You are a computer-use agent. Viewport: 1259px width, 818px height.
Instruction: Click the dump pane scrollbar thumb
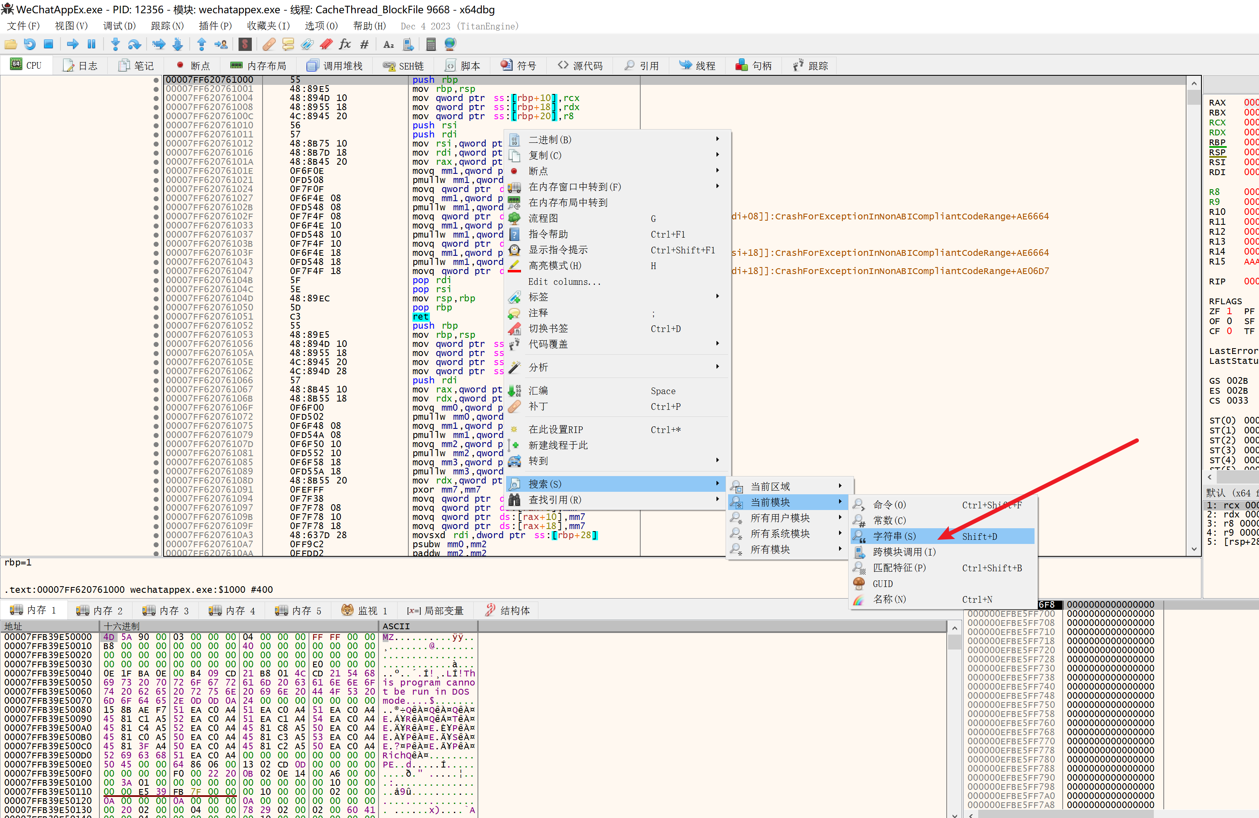(x=954, y=641)
